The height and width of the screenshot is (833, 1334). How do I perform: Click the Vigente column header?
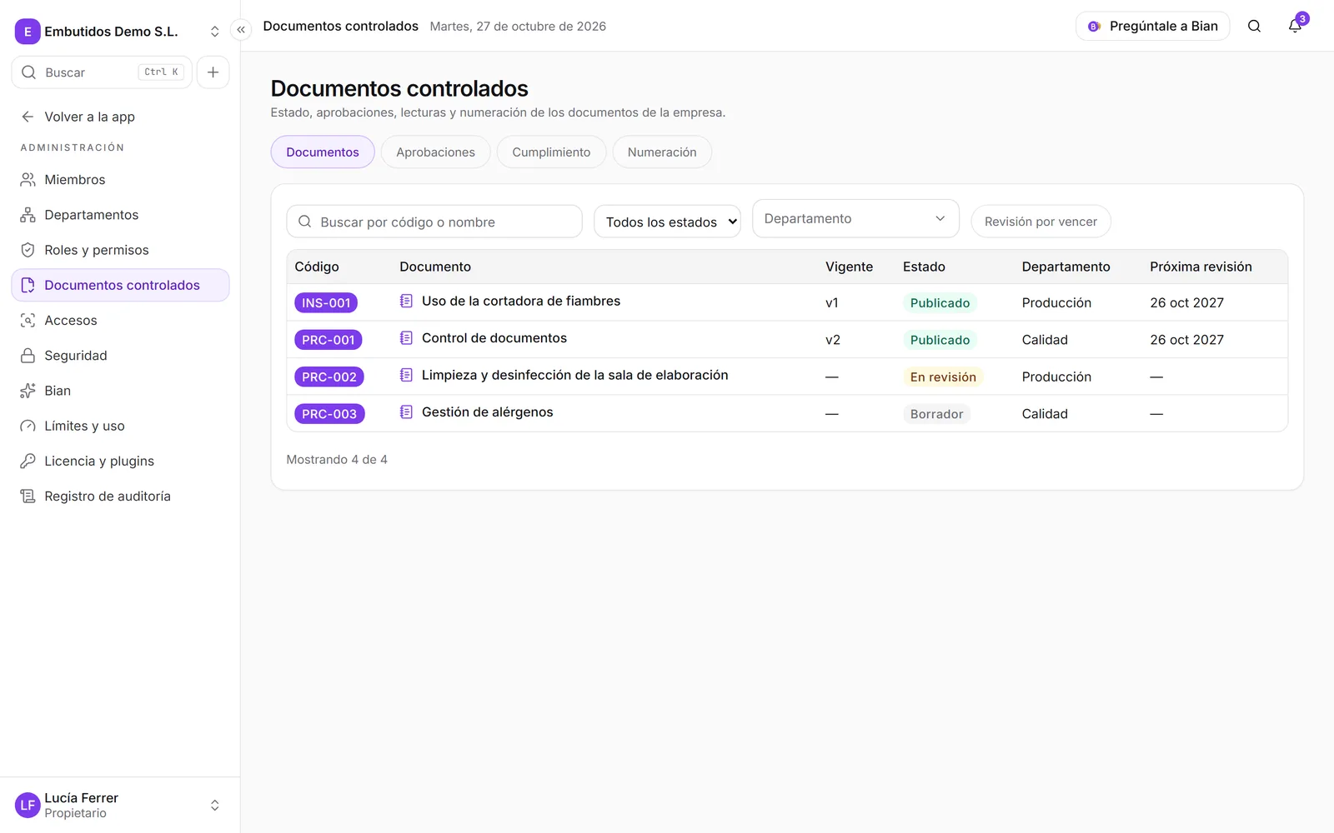click(849, 267)
